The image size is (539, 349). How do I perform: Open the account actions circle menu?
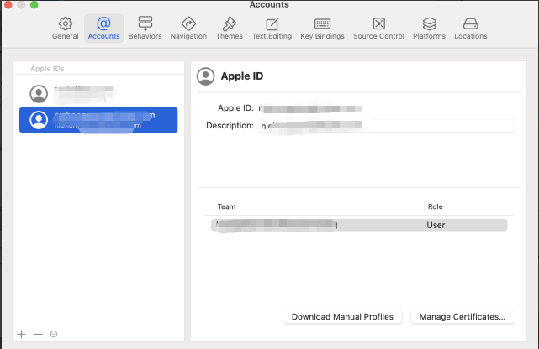click(x=54, y=334)
